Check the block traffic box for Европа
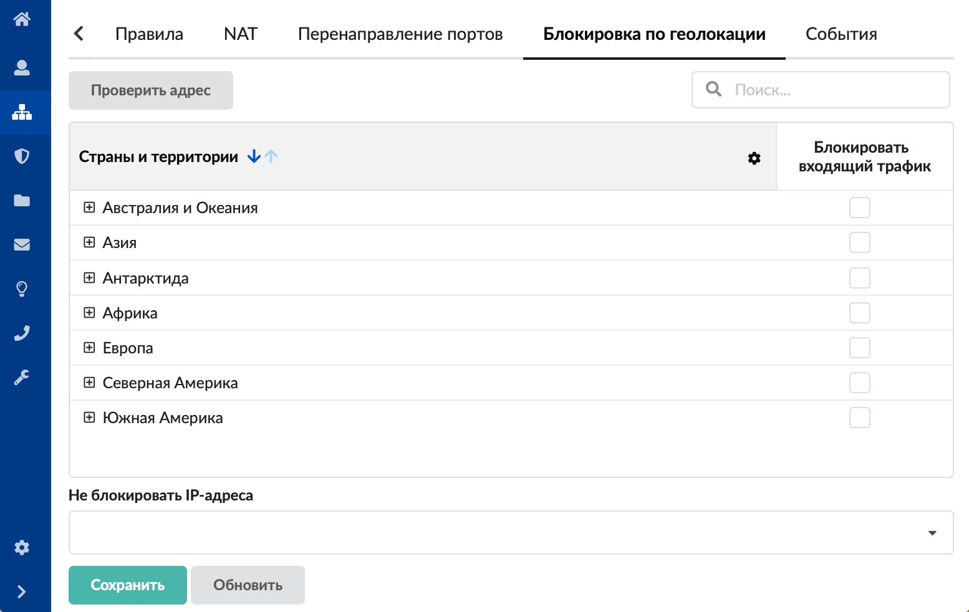This screenshot has height=612, width=969. pos(859,348)
